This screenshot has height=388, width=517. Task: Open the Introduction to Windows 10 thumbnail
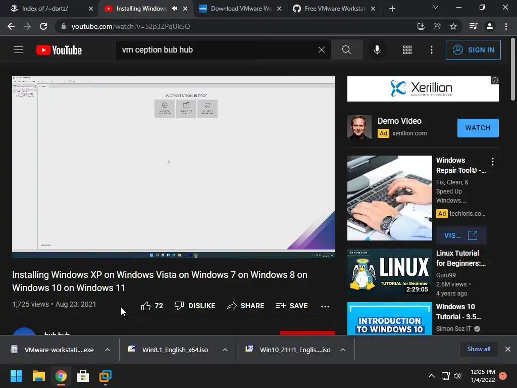click(389, 319)
